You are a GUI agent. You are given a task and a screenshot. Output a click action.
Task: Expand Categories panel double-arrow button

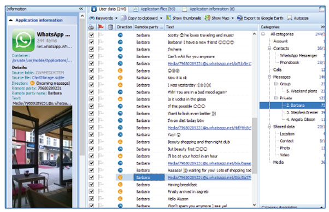coord(322,27)
